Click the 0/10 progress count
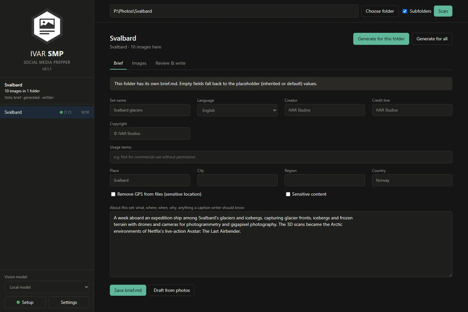Image resolution: width=468 pixels, height=312 pixels. (x=85, y=112)
